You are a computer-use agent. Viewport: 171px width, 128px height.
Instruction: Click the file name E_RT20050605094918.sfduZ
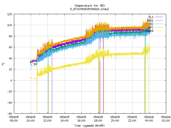coord(90,9)
